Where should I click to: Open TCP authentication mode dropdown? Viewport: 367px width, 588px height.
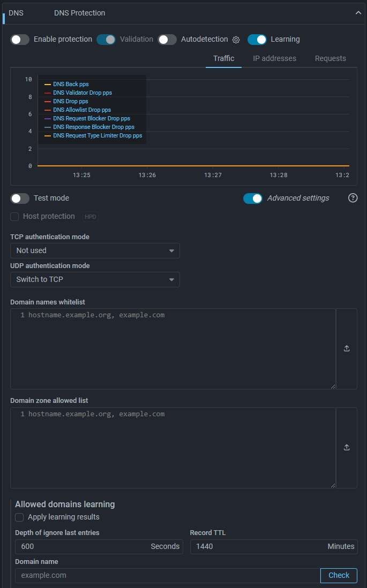[x=95, y=250]
